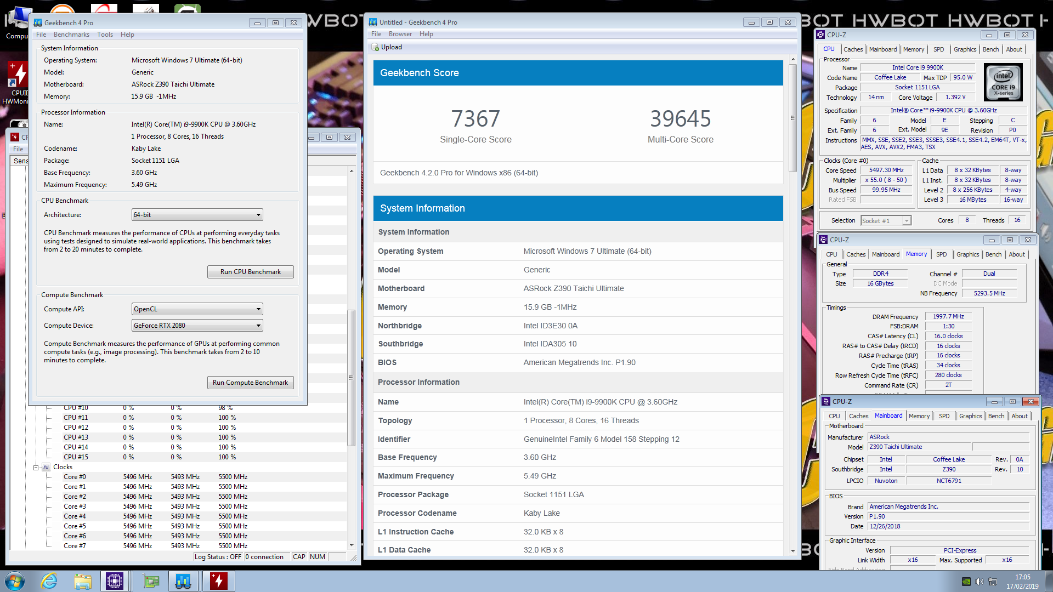Image resolution: width=1053 pixels, height=592 pixels.
Task: Click NB Frequency value 5293.5 MHz
Action: (989, 294)
